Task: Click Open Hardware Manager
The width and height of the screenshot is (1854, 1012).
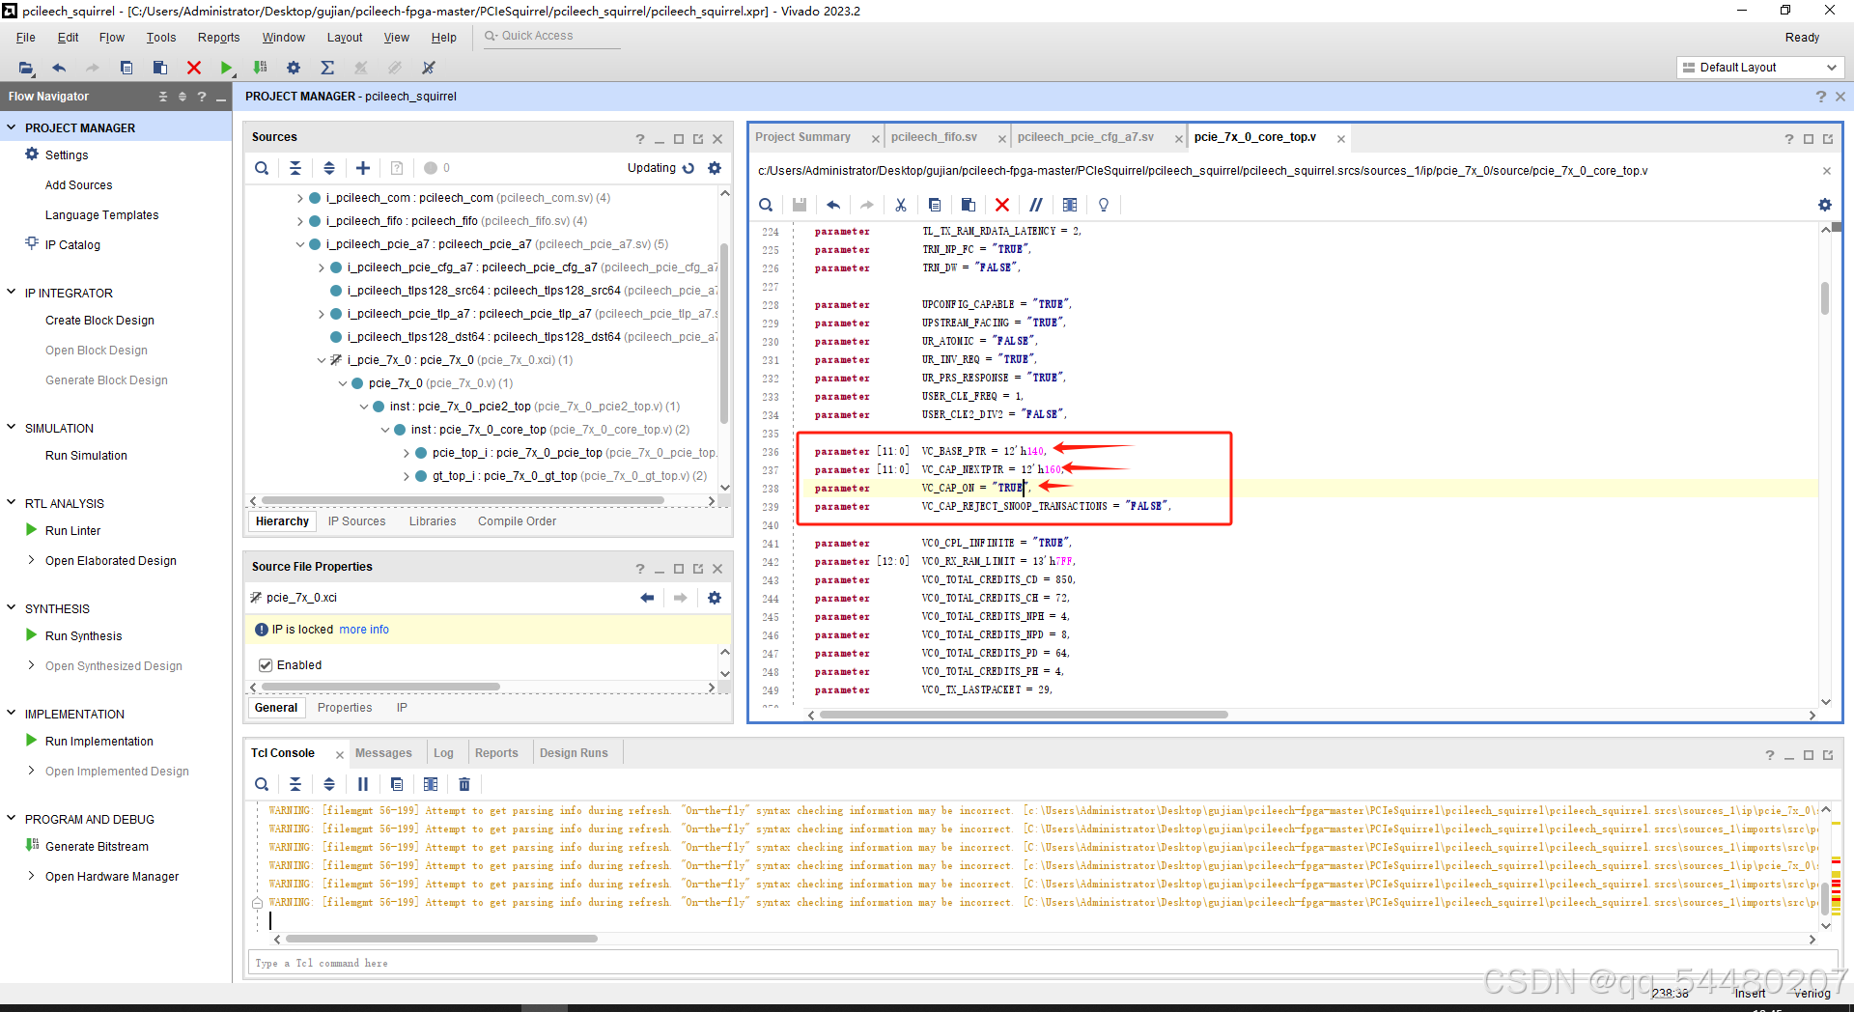Action: pyautogui.click(x=112, y=877)
